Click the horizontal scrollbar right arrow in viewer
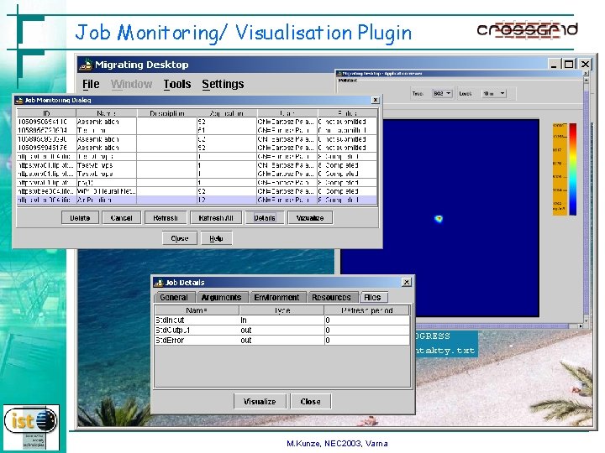The image size is (605, 453). pyautogui.click(x=581, y=325)
